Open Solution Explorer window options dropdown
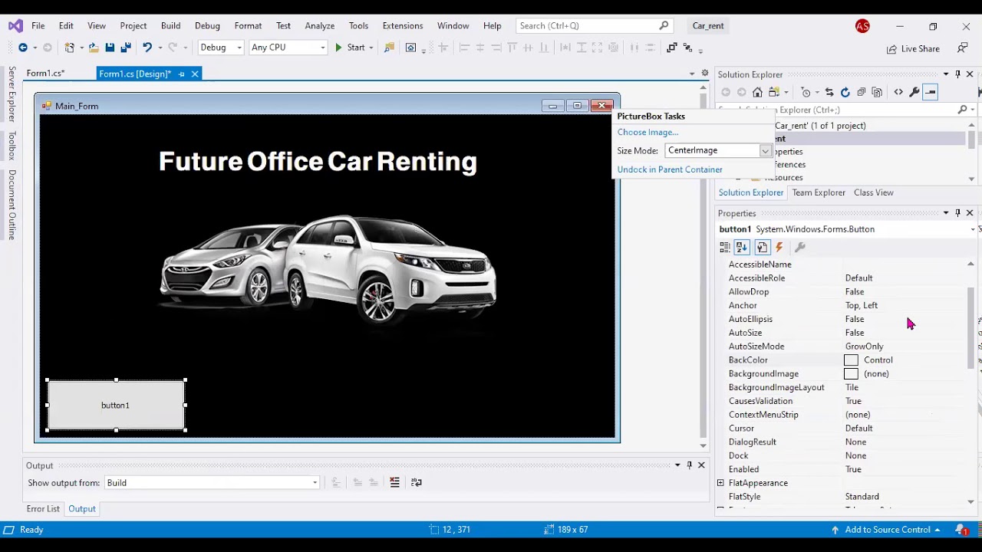The image size is (982, 552). click(946, 74)
